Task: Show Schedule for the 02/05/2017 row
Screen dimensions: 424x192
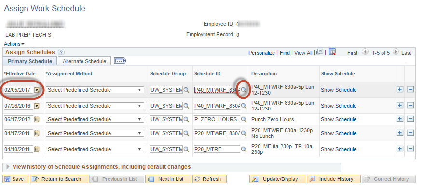Action: coord(339,90)
